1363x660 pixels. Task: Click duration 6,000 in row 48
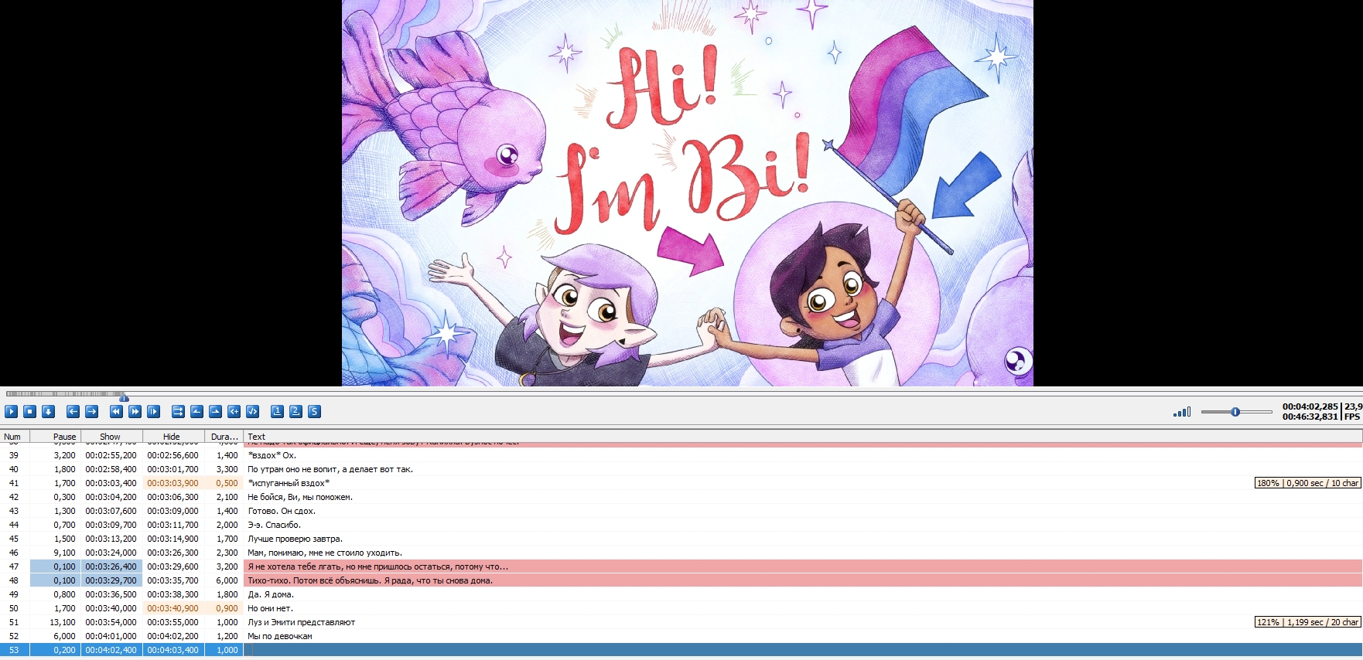click(227, 580)
